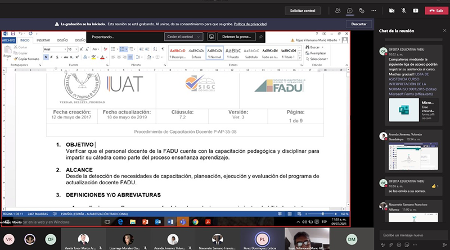Click the Detener la presentación button
450x250 pixels.
tap(236, 37)
